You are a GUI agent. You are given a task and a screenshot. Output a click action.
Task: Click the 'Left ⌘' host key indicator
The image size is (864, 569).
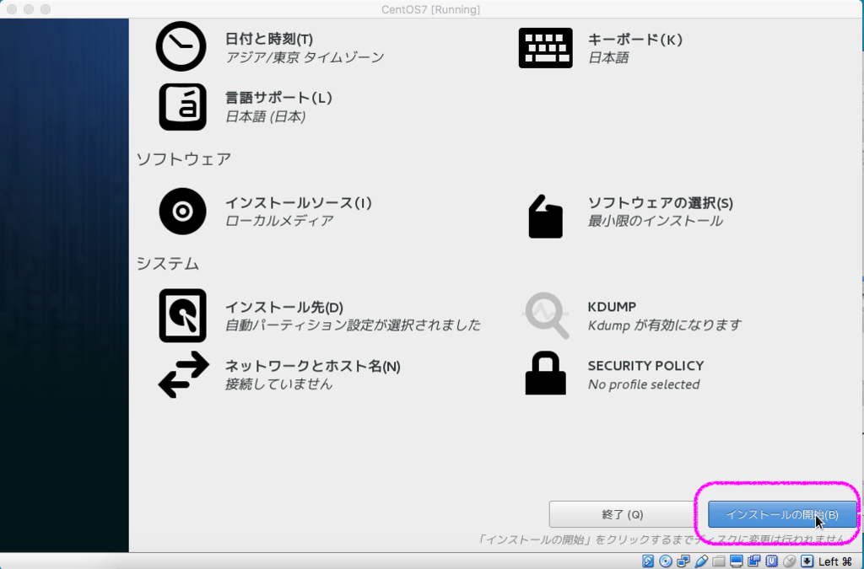835,561
